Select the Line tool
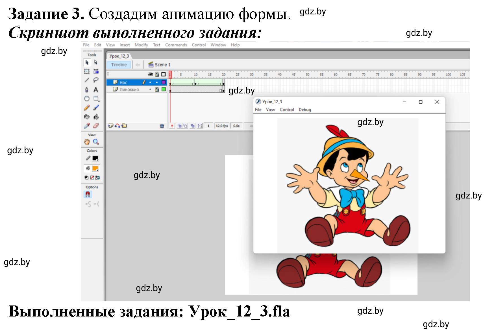The image size is (494, 334). [87, 80]
